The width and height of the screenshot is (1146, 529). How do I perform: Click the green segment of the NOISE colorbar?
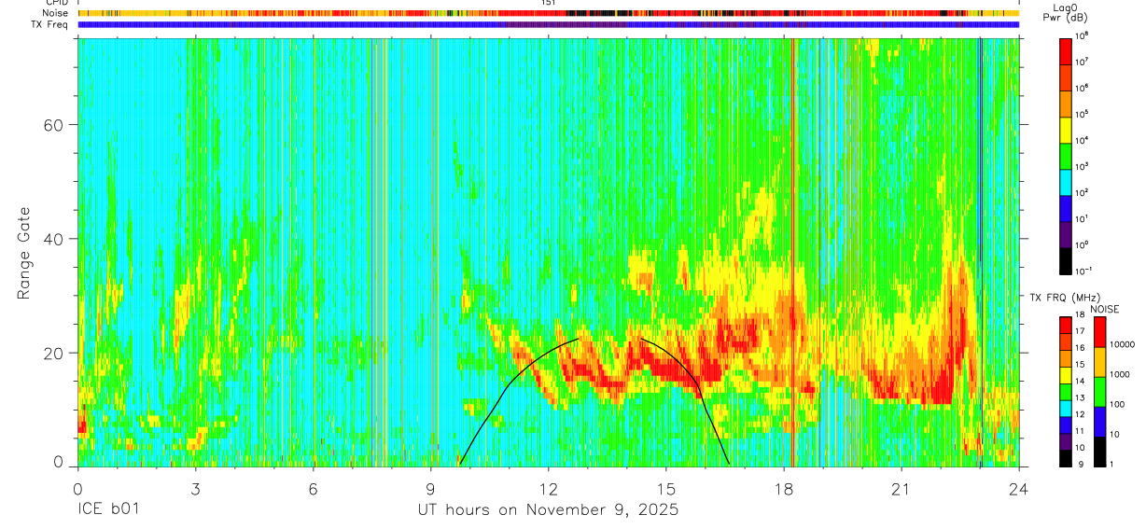(1099, 392)
